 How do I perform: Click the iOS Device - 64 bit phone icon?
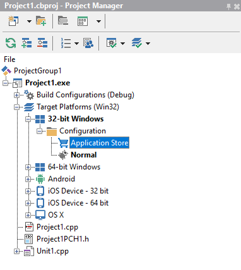(40, 203)
